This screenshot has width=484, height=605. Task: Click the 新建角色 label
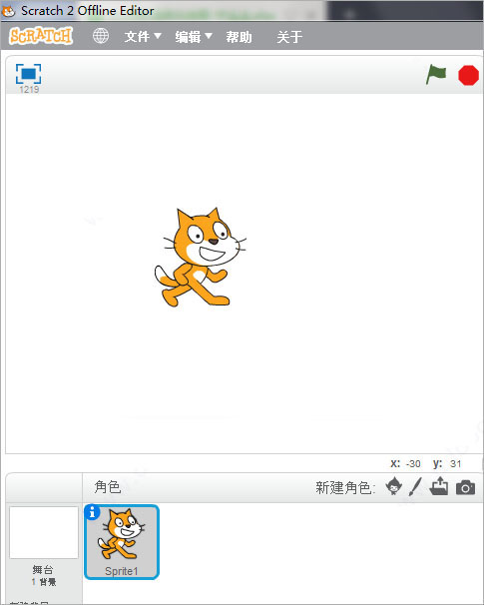point(345,488)
